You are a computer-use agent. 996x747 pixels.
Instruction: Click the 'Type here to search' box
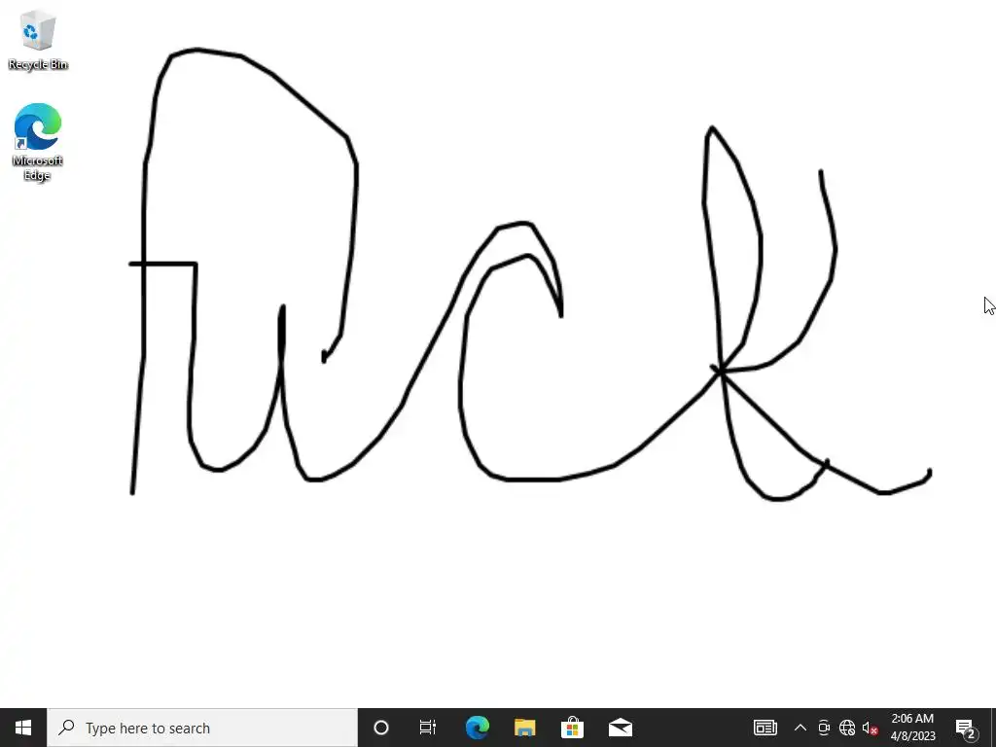(202, 728)
